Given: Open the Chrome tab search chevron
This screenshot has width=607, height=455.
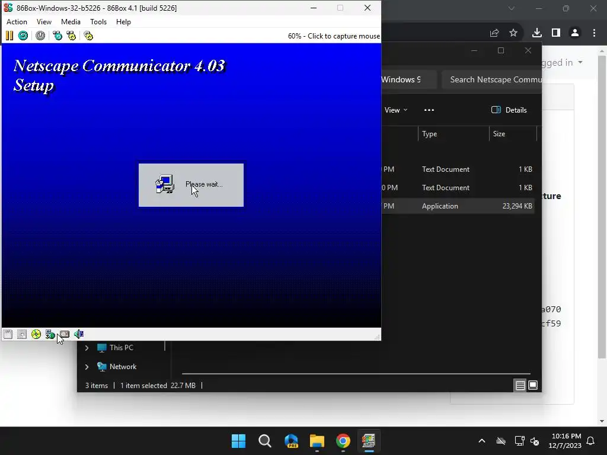Looking at the screenshot, I should click(512, 8).
